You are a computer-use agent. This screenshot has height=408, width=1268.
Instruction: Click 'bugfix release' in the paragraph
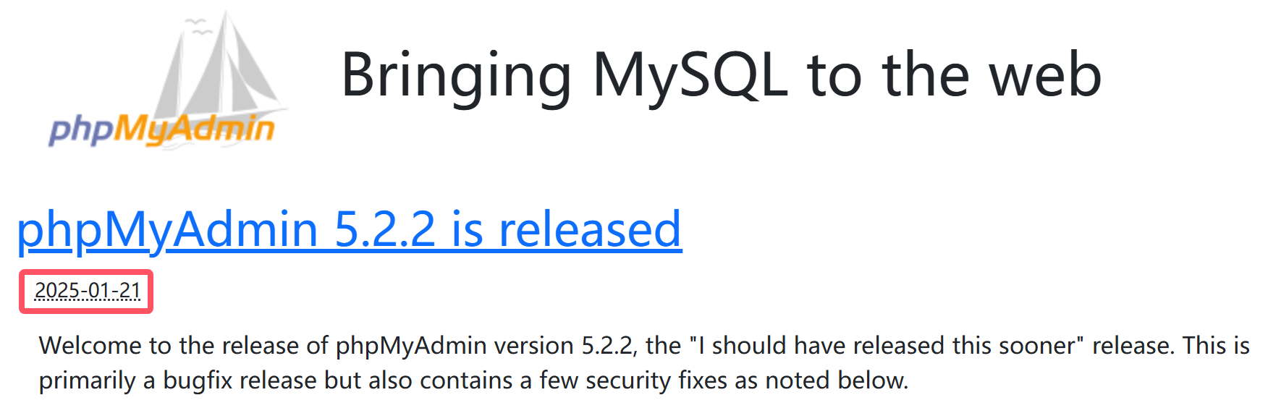[240, 381]
